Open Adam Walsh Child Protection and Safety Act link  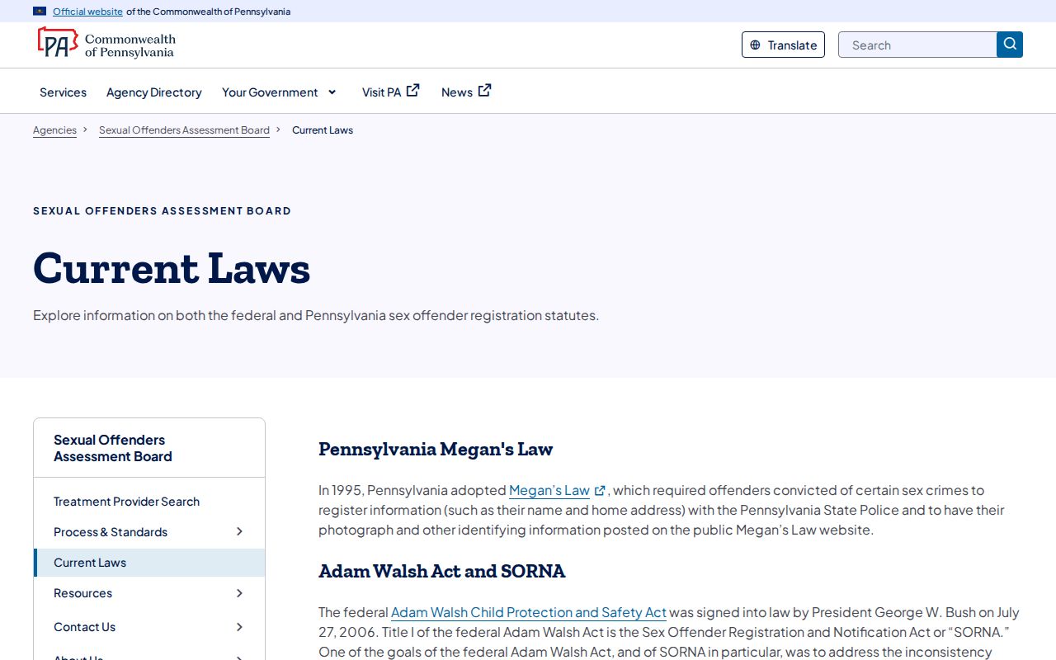point(528,612)
